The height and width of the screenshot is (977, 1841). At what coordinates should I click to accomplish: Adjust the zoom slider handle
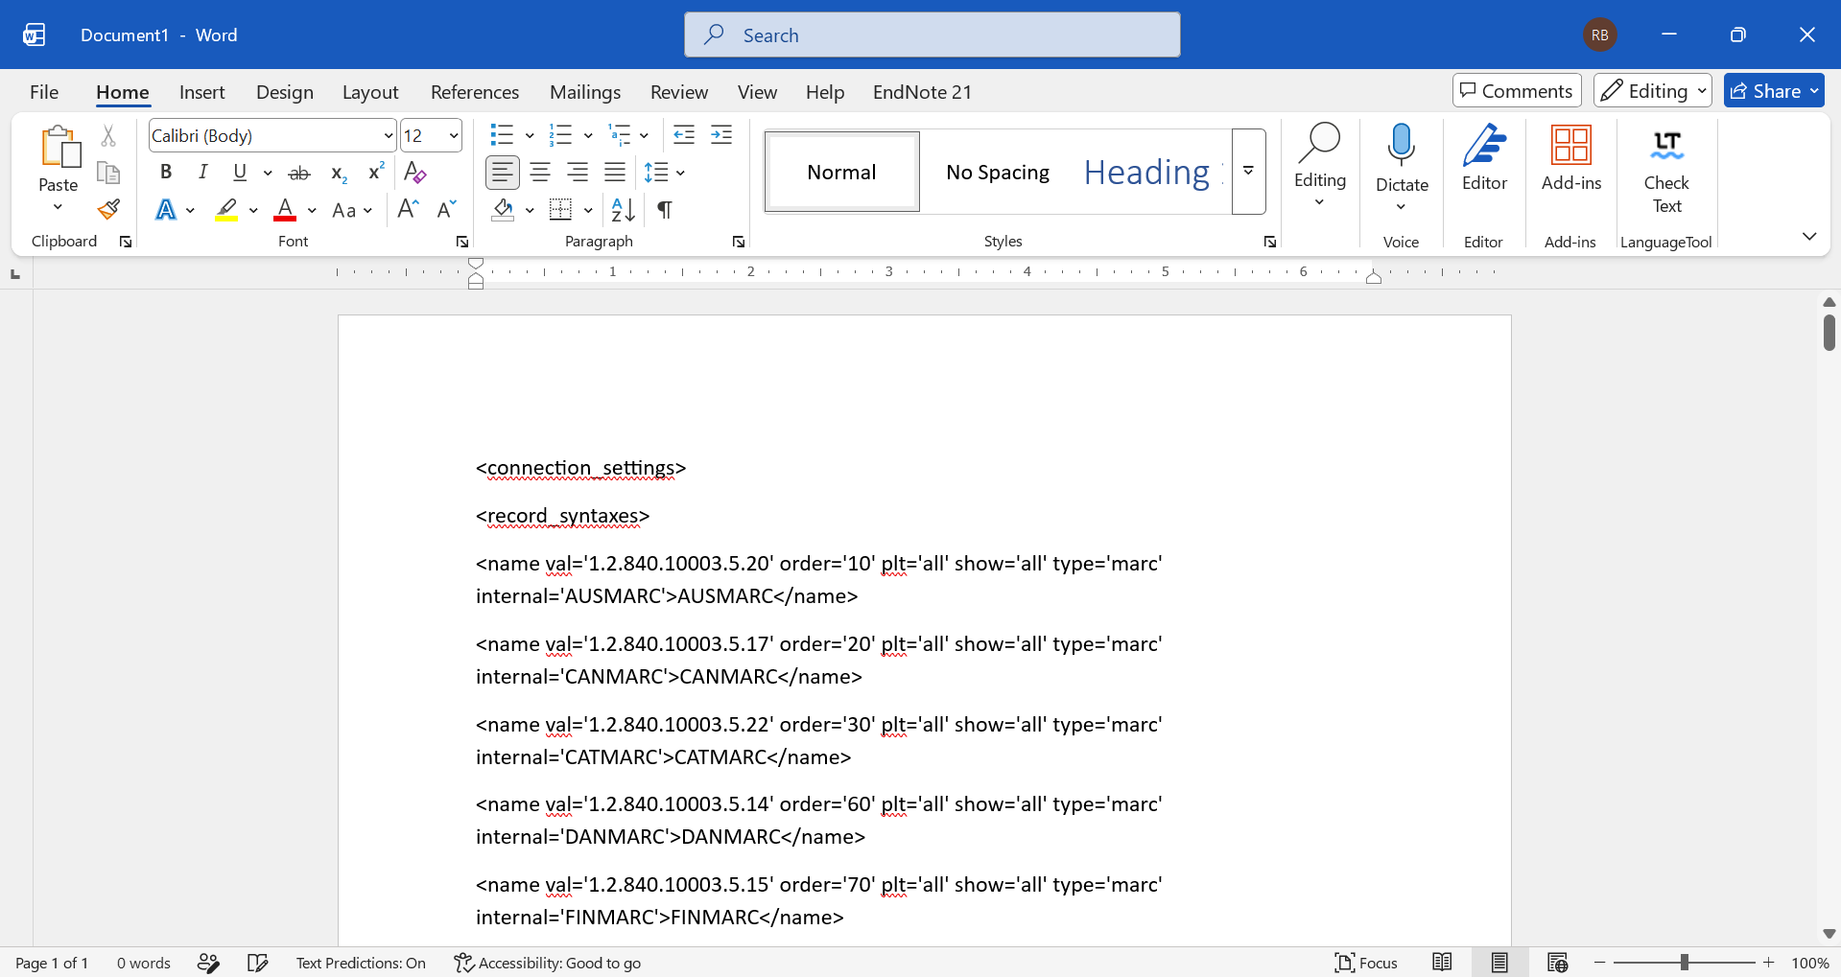pos(1684,963)
